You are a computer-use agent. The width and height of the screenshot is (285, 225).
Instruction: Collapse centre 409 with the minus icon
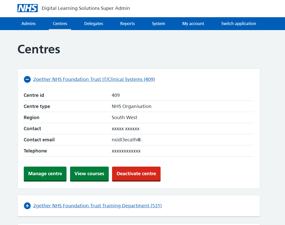[27, 79]
